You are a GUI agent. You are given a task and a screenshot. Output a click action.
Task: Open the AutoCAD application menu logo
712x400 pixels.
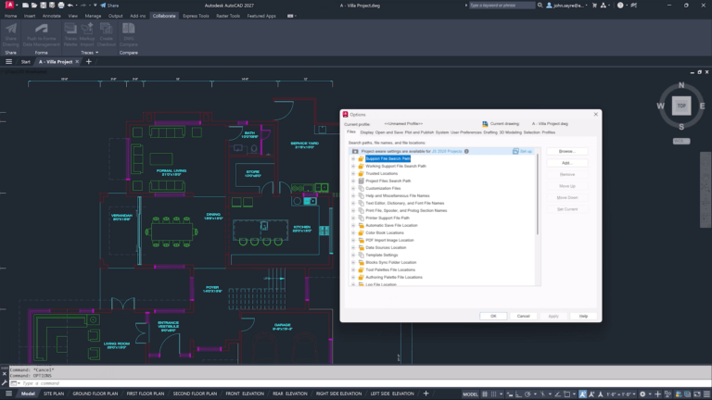click(9, 5)
